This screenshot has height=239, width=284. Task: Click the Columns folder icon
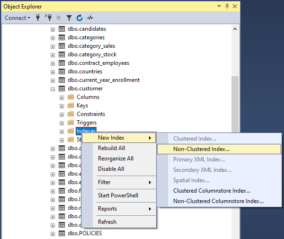[71, 97]
